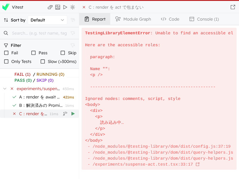Screen dimensions: 239x179
Task: Click green check icon of test B
Action: 14,105
